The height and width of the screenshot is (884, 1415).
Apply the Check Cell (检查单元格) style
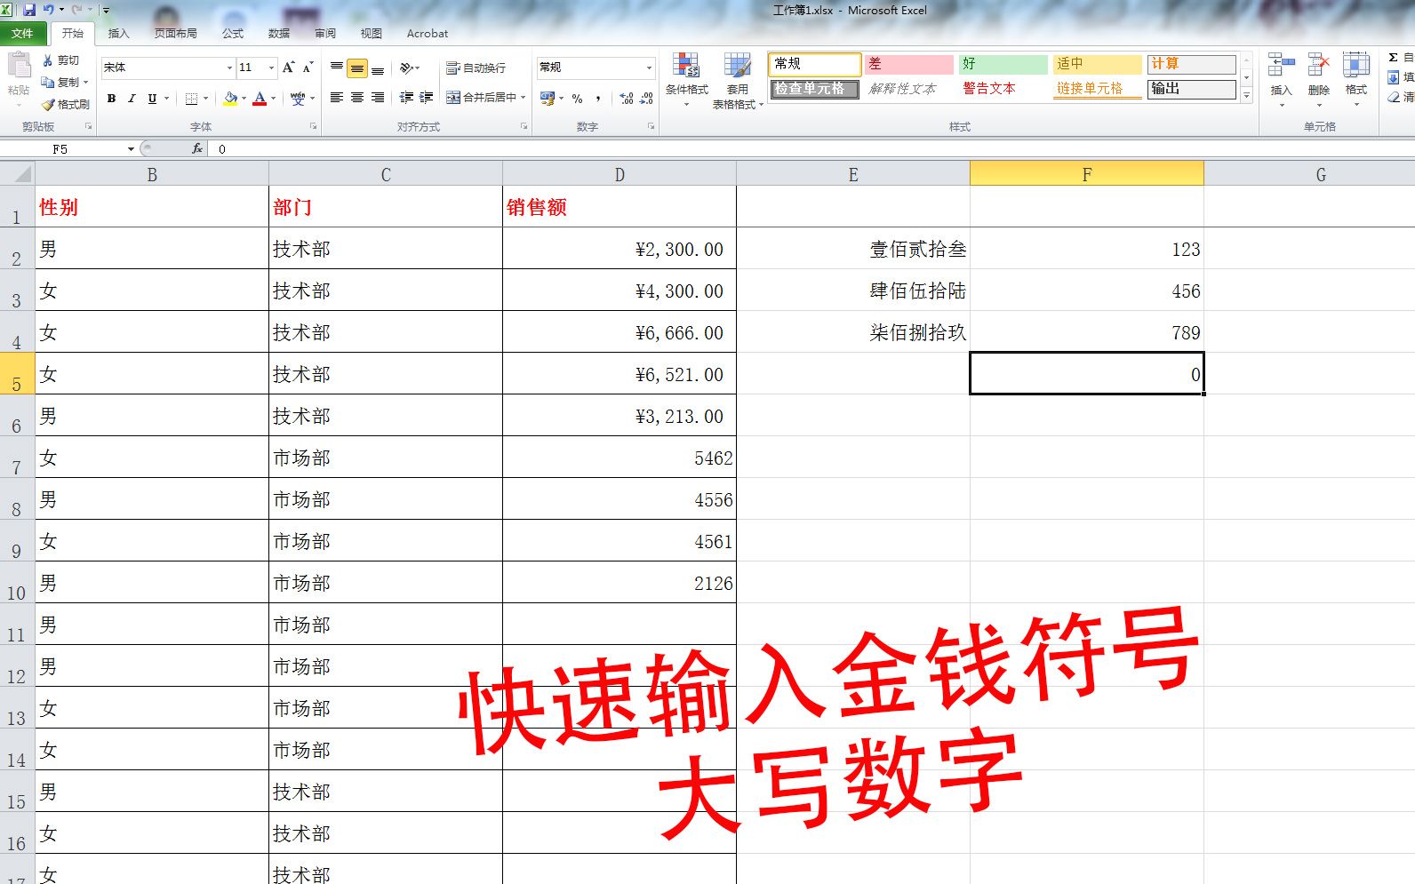coord(814,89)
